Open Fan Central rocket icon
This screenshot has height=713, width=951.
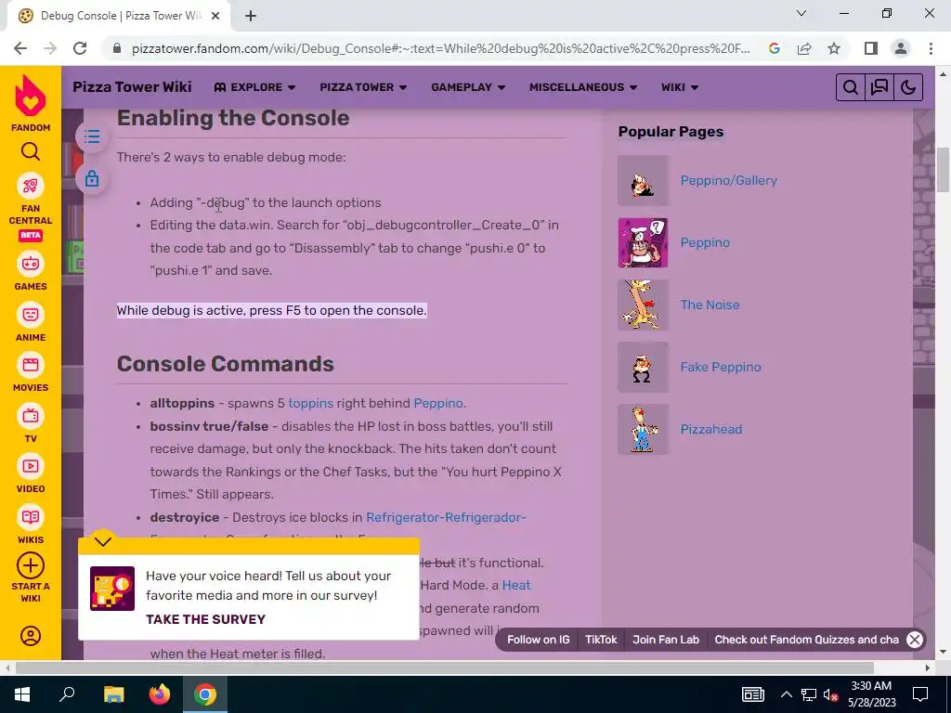(31, 186)
